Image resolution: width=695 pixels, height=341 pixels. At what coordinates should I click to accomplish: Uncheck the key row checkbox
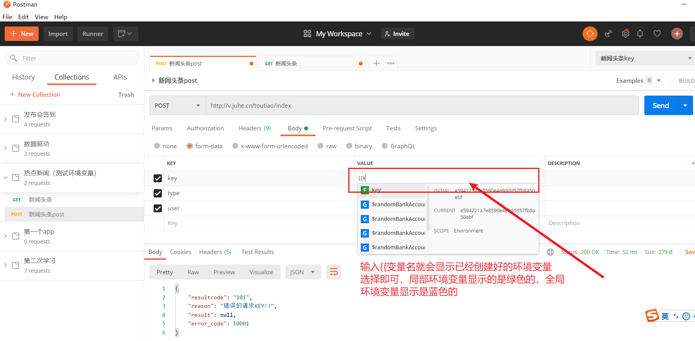tap(158, 178)
